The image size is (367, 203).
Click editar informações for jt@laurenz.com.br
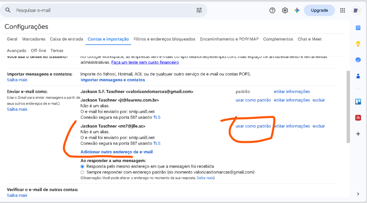292,100
